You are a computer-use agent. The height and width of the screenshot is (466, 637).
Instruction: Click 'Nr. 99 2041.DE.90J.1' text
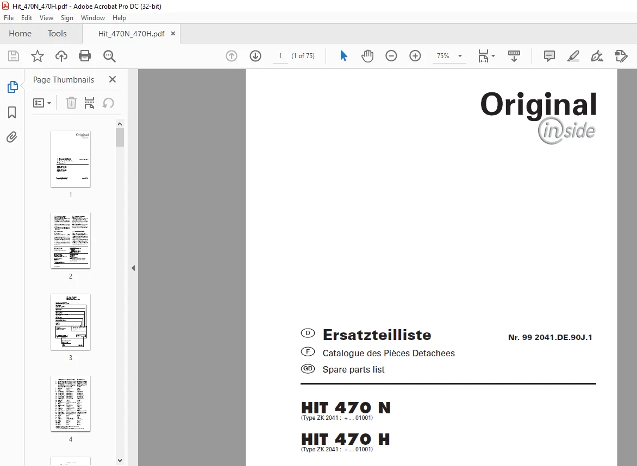(x=550, y=337)
